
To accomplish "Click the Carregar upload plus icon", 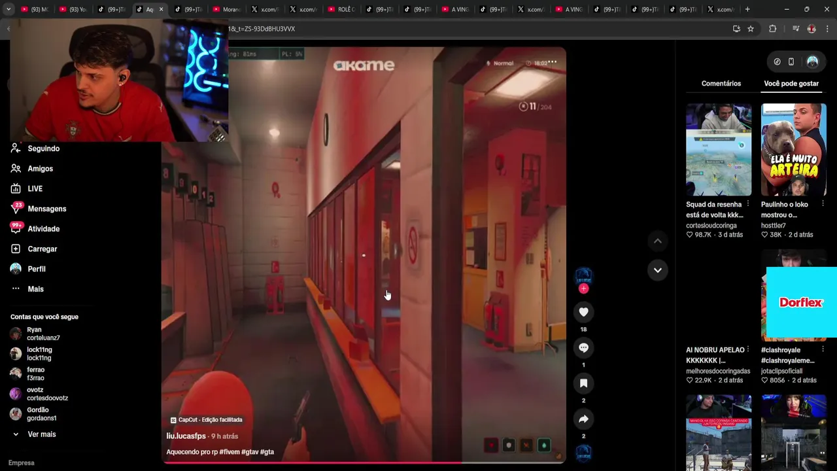I will 16,249.
